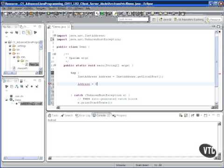224x168 pixels.
Task: Click the last Outline toolbar toggle icon
Action: (37, 86)
